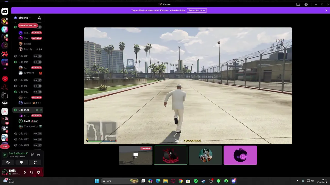Click the YENİ unread indicator pill

[x=5, y=146]
